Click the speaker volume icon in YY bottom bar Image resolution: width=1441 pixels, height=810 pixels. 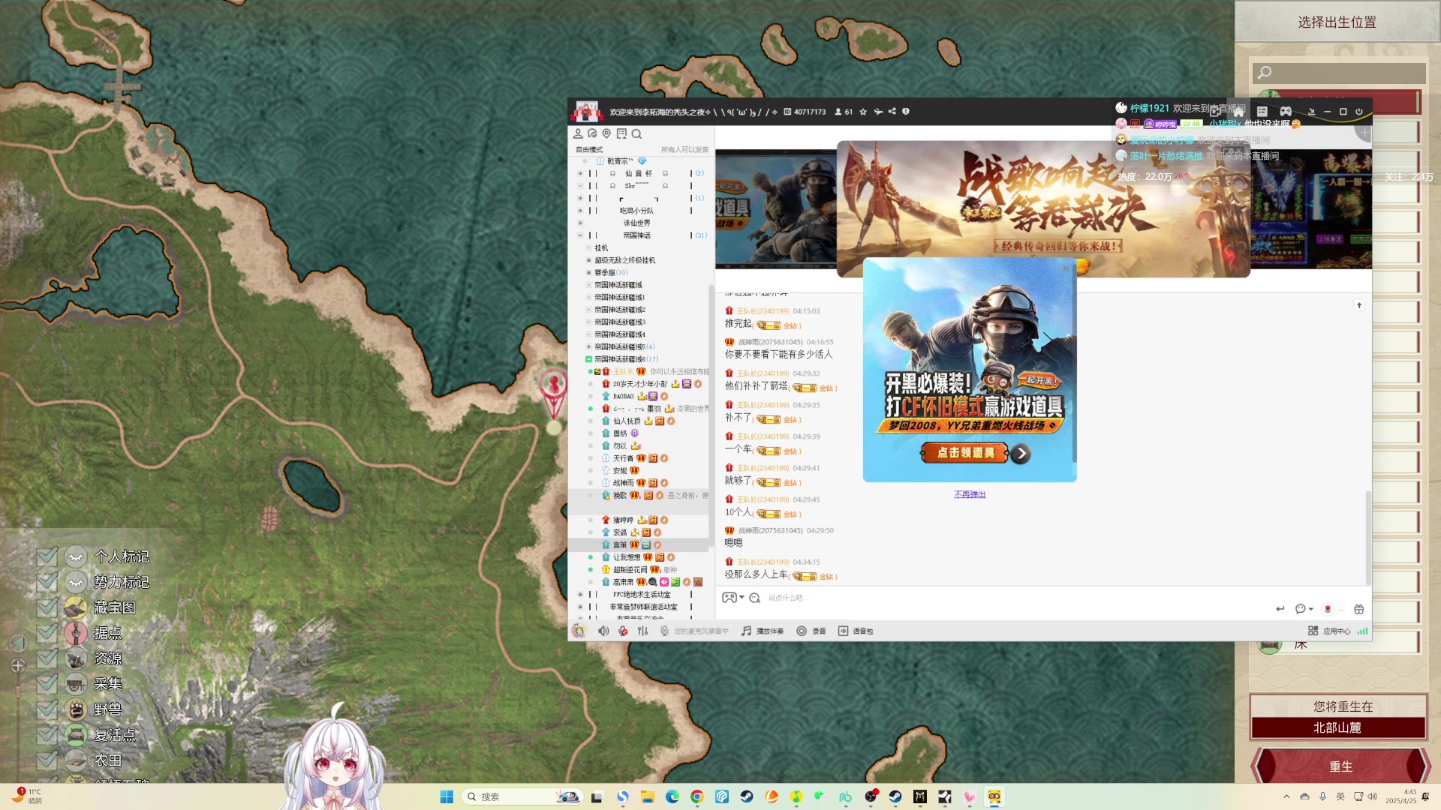(603, 631)
